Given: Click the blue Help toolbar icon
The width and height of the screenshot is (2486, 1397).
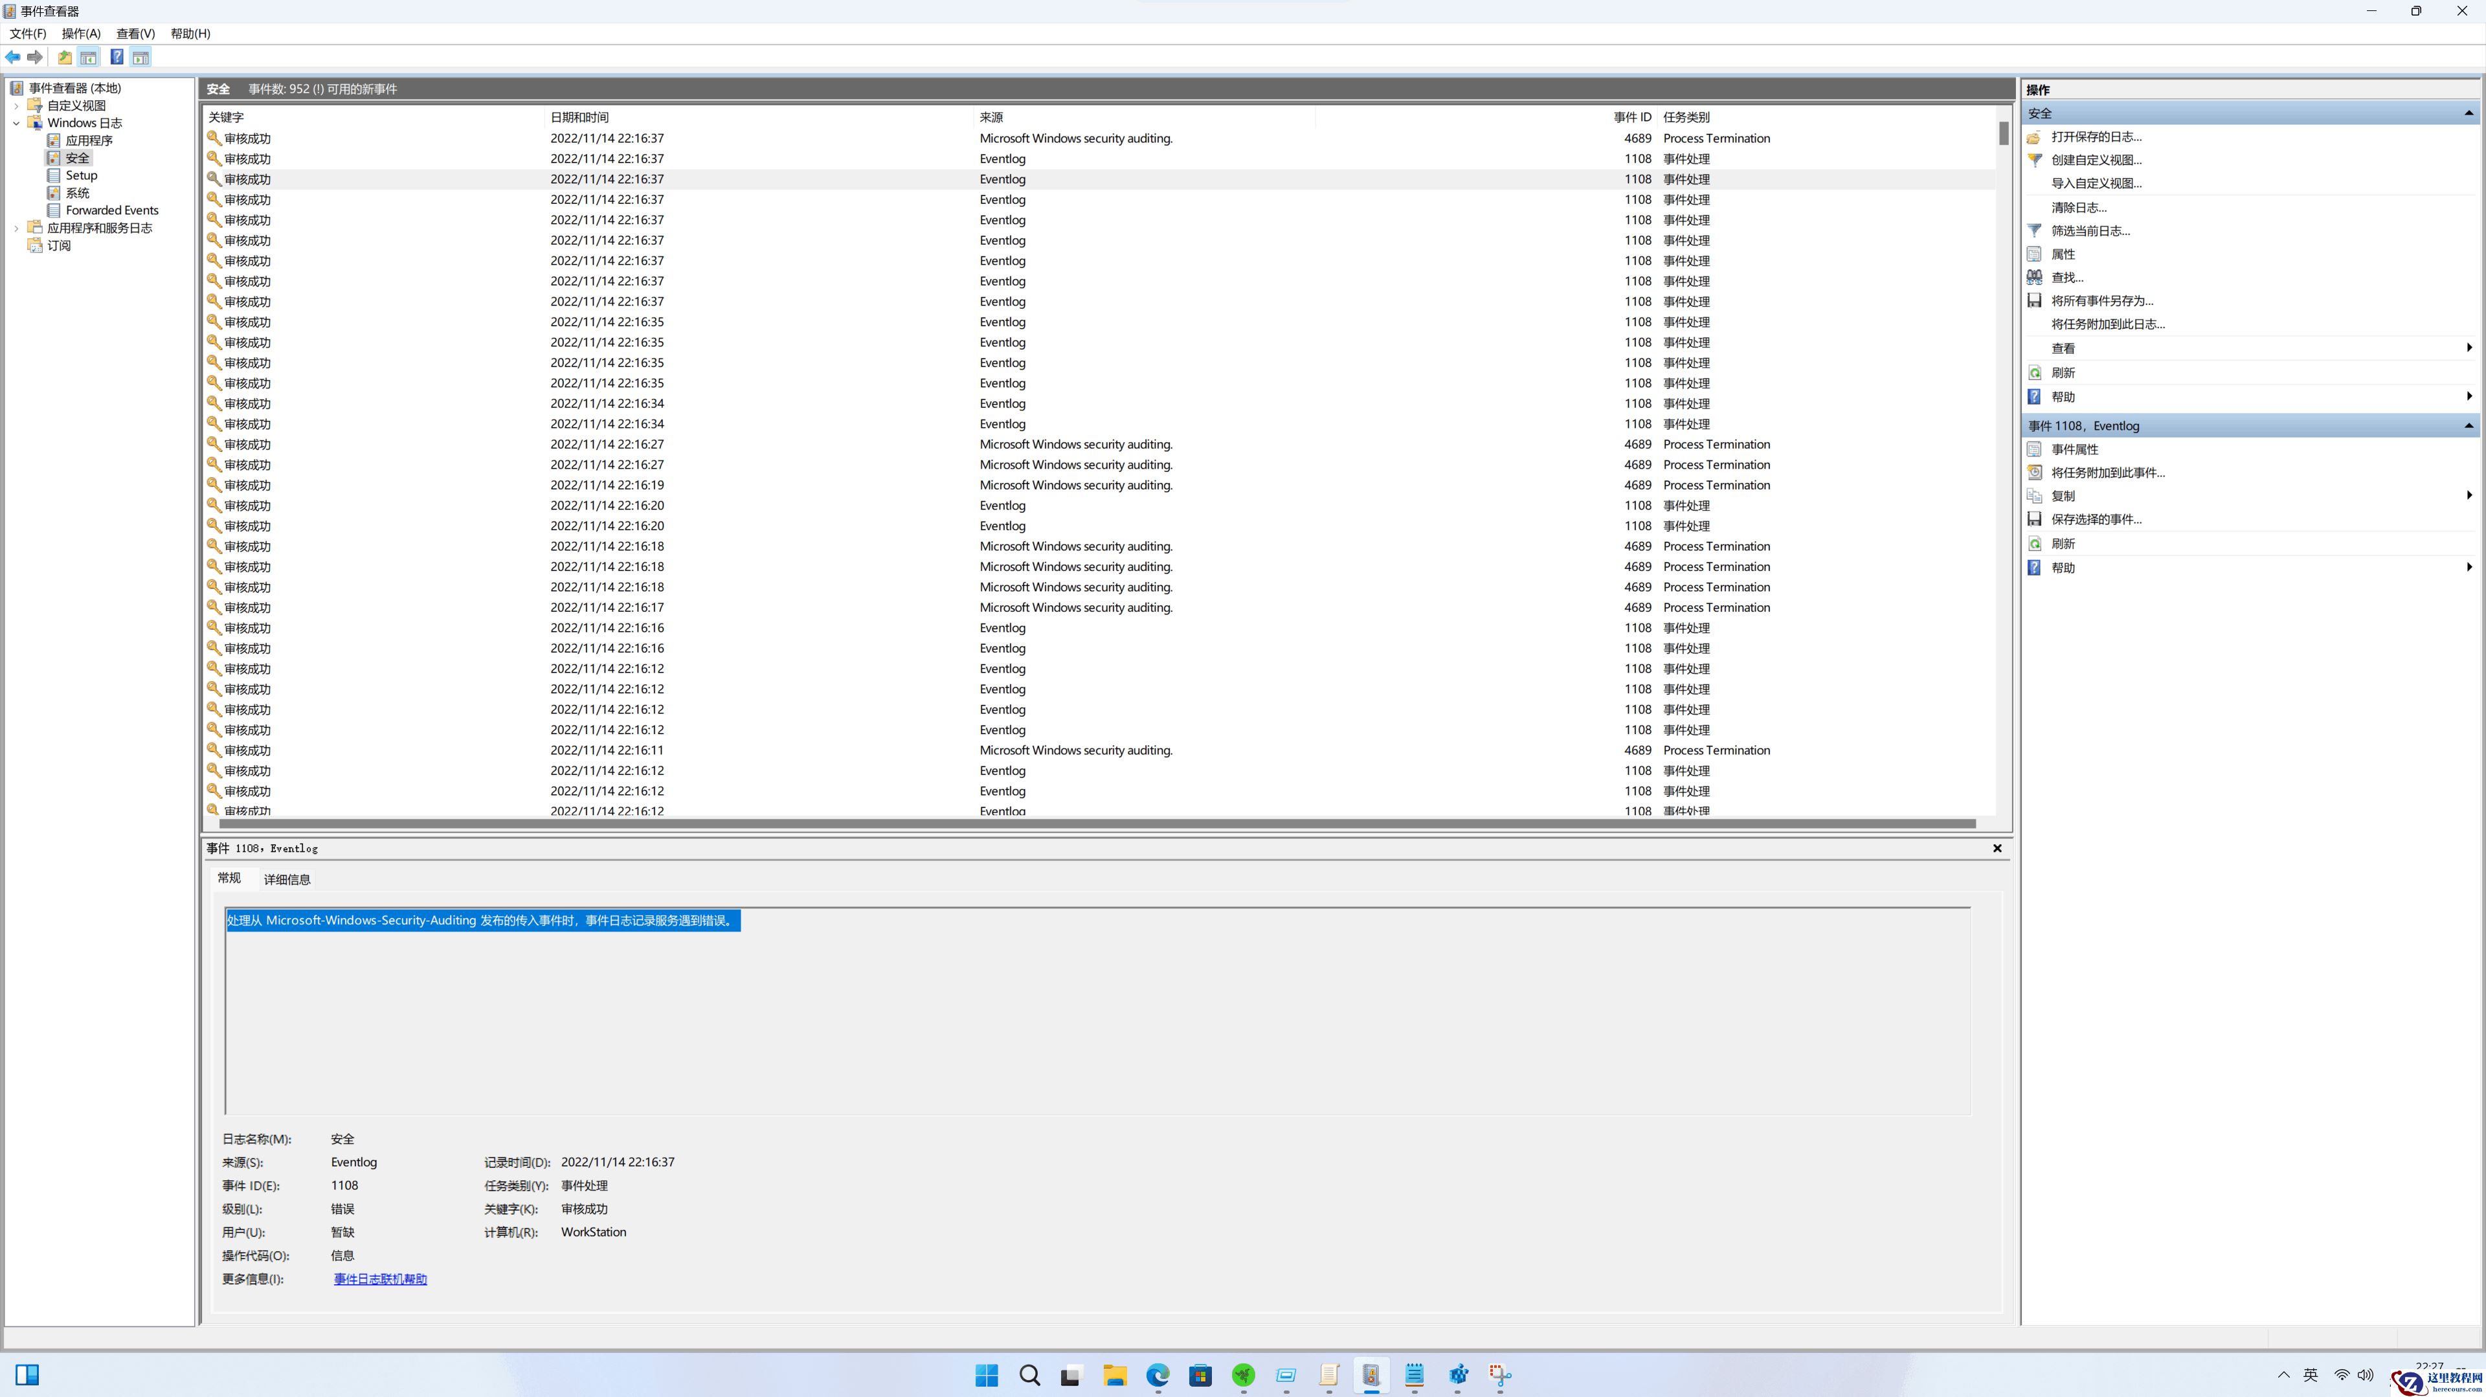Looking at the screenshot, I should [117, 57].
